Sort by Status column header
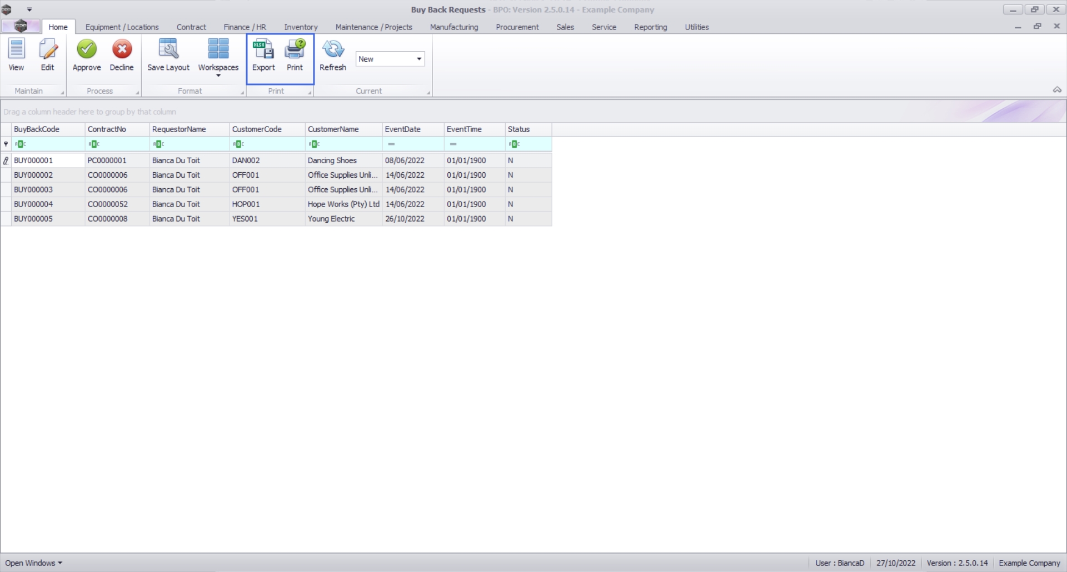This screenshot has width=1067, height=572. [x=528, y=129]
